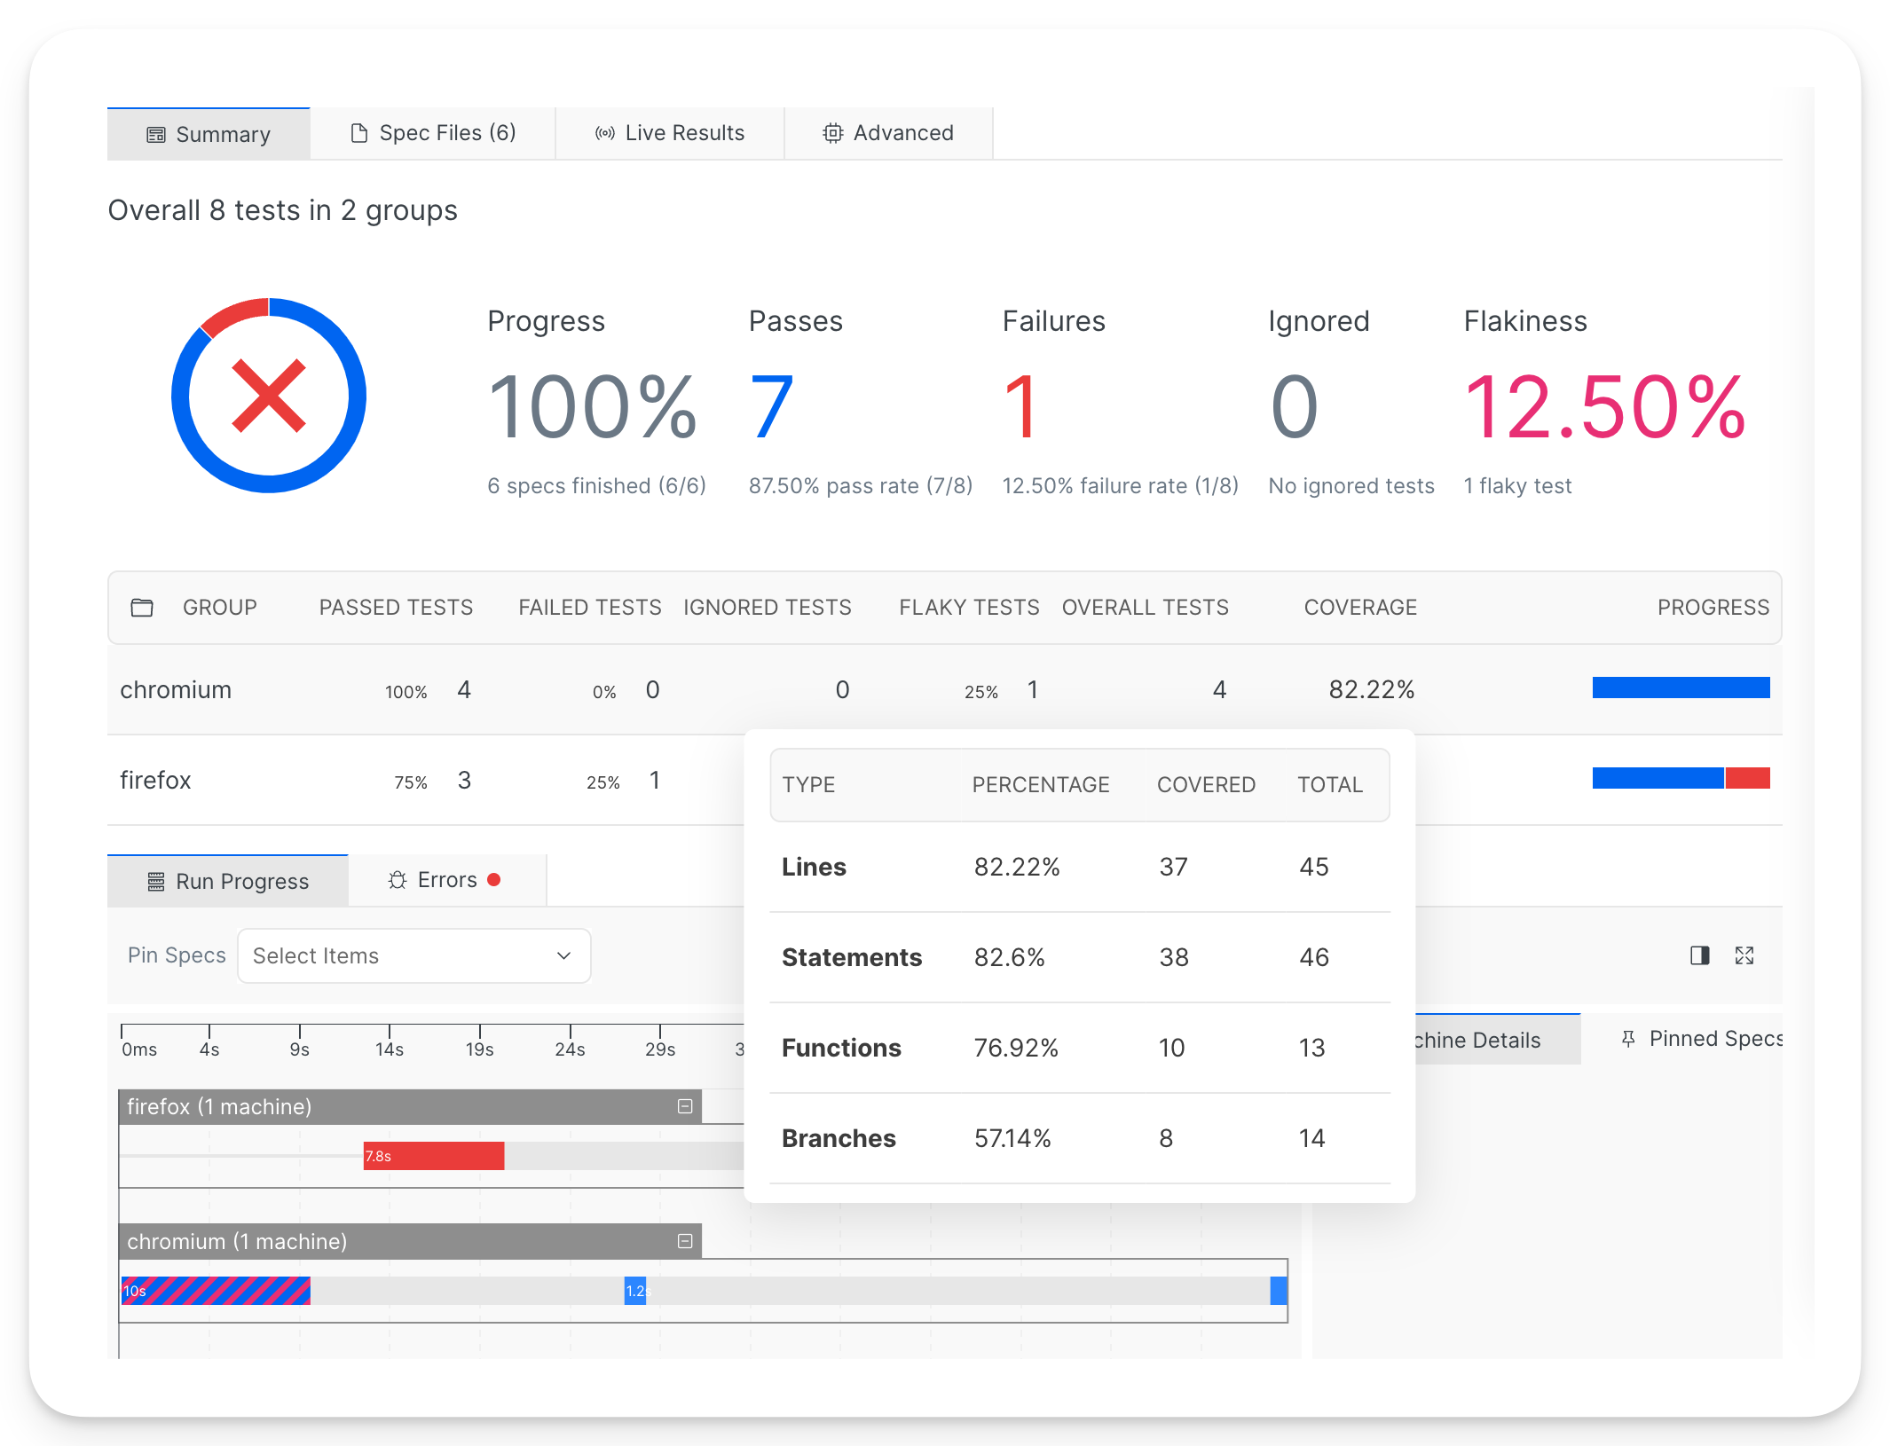
Task: Click the expand fullscreen icon
Action: (1744, 955)
